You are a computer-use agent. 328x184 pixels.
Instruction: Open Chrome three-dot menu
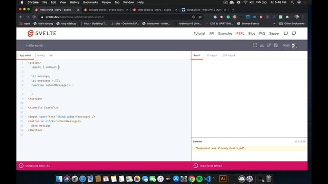point(303,17)
